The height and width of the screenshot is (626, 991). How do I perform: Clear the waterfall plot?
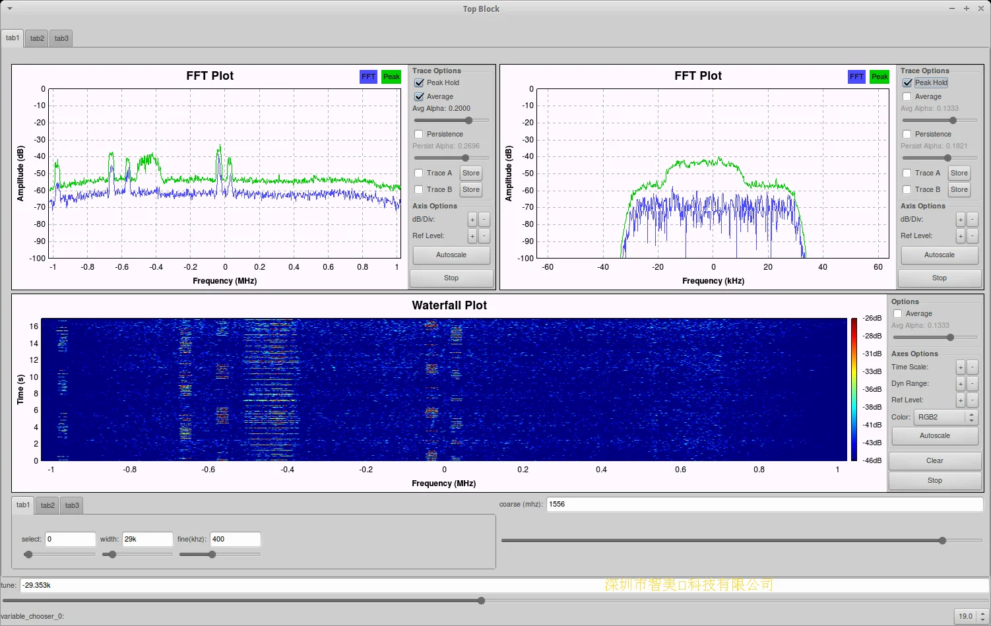click(x=934, y=461)
